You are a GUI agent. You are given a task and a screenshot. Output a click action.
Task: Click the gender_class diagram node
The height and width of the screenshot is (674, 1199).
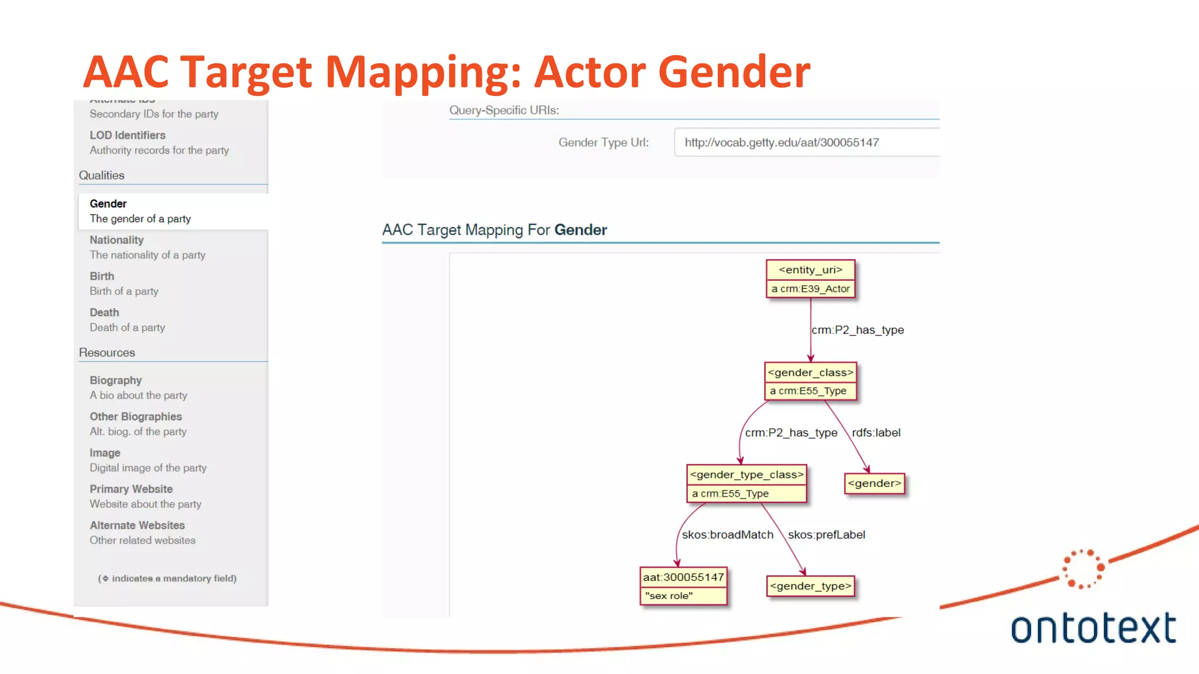[810, 381]
